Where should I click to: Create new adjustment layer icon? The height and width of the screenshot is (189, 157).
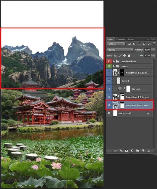coord(132,151)
